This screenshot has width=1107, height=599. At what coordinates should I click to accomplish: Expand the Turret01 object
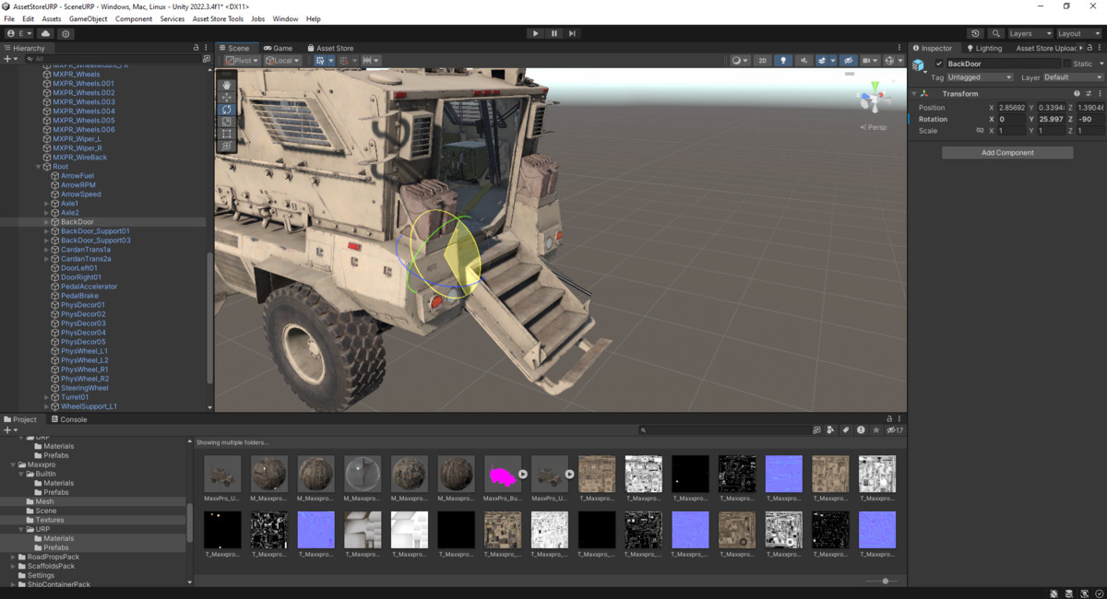[46, 397]
